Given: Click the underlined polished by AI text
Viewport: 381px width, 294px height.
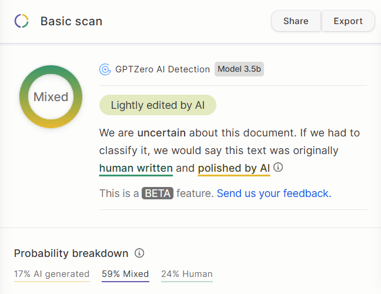Looking at the screenshot, I should (x=234, y=168).
